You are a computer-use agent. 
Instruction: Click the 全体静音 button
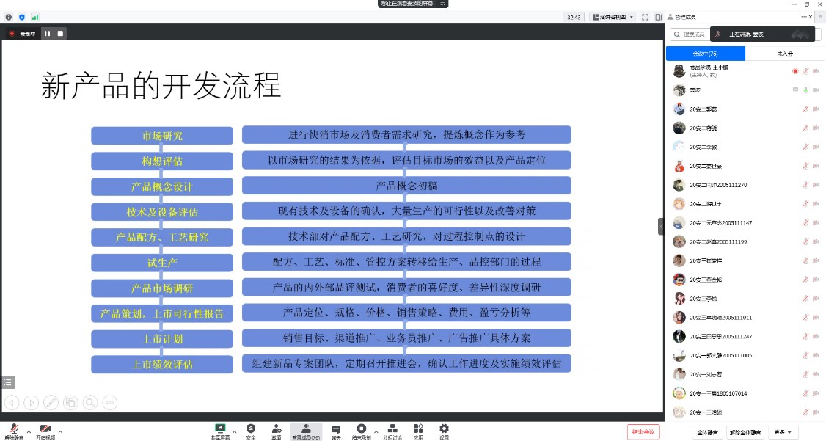click(x=707, y=432)
